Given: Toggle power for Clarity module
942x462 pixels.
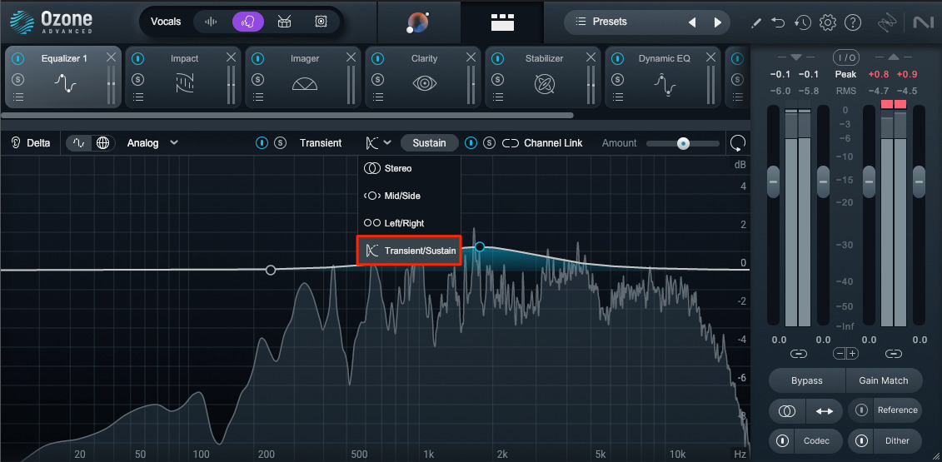Looking at the screenshot, I should click(378, 59).
